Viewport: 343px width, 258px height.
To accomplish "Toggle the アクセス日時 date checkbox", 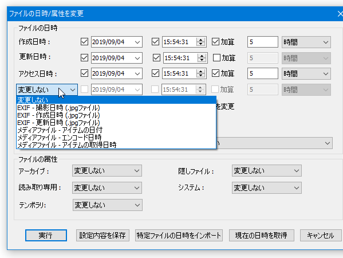I will click(x=84, y=73).
